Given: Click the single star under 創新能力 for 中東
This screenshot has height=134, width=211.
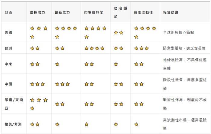Looking at the screenshot, I should click(57, 64).
